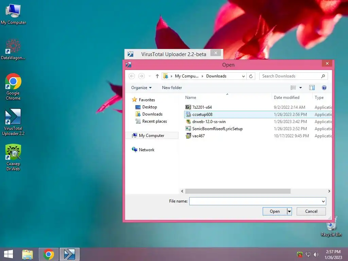Show the preview pane
348x261 pixels.
pos(312,88)
